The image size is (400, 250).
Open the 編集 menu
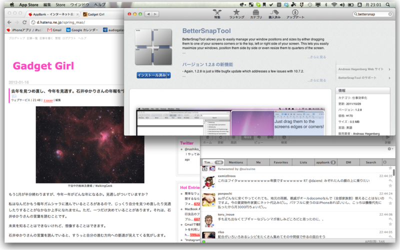tap(47, 4)
